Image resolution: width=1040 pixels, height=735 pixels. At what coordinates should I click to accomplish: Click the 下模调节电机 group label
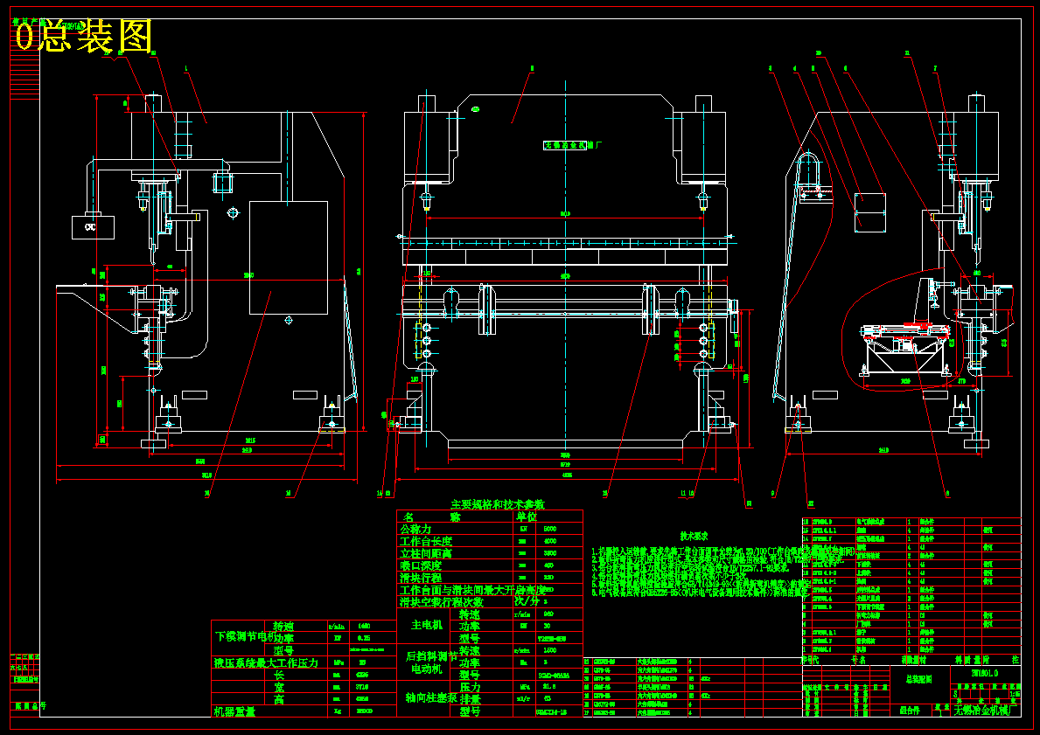[x=246, y=637]
